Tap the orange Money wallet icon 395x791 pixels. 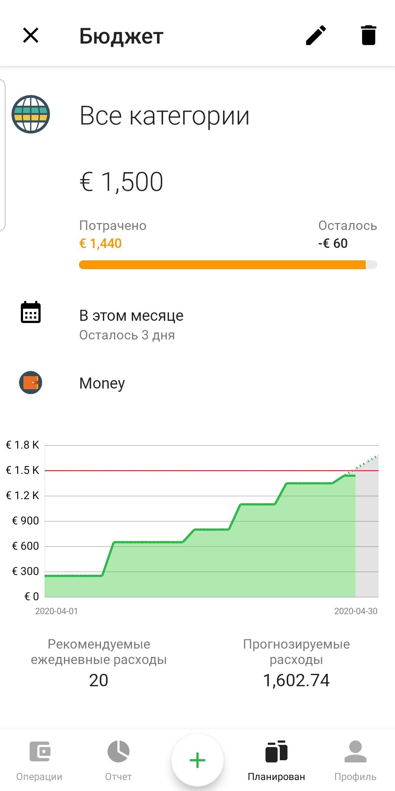click(x=31, y=383)
